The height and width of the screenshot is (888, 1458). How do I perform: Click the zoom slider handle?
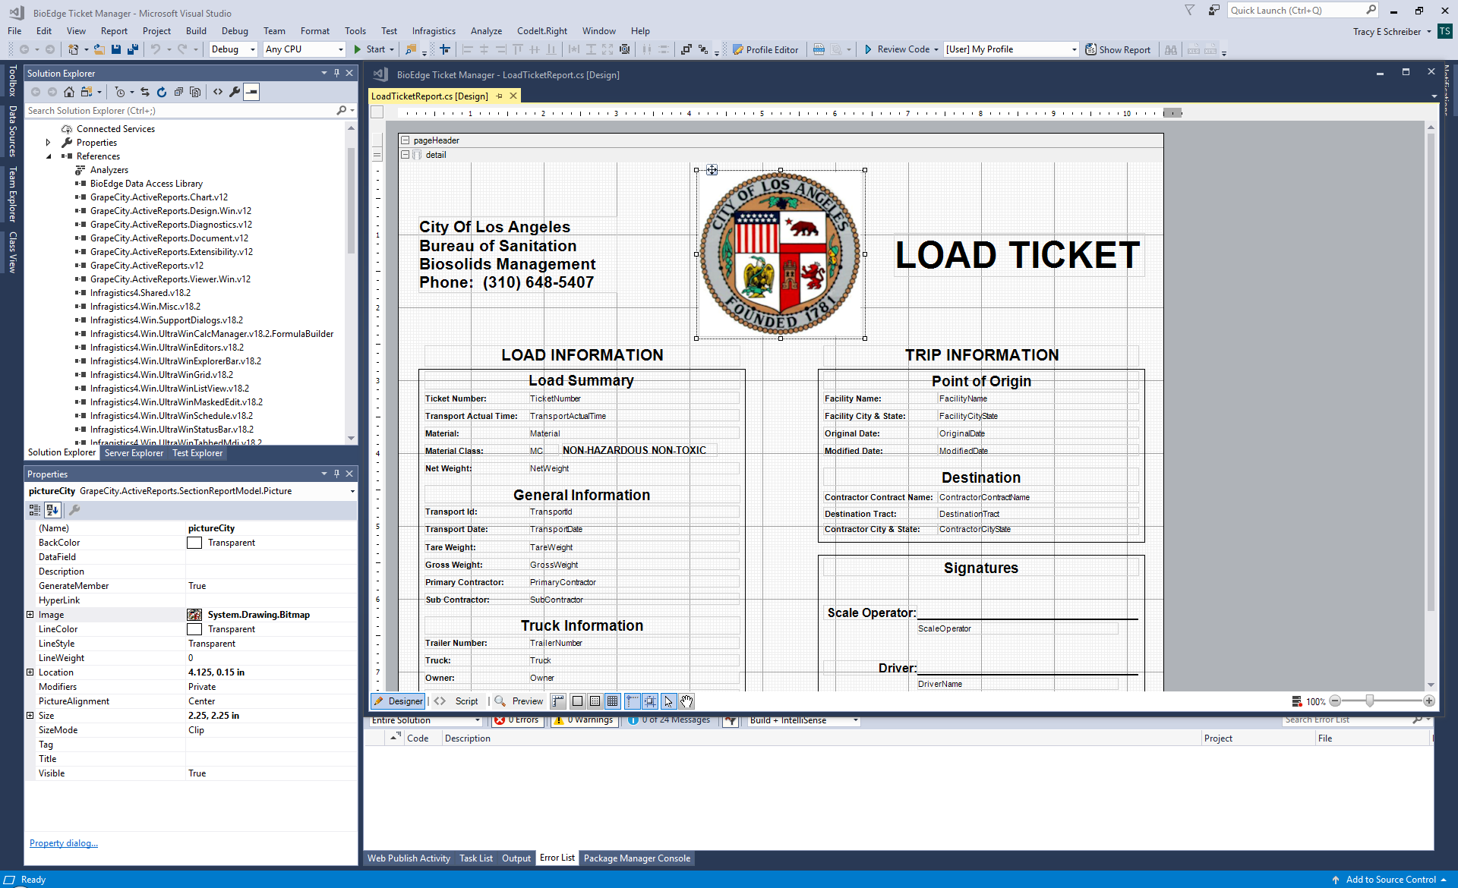click(x=1370, y=701)
